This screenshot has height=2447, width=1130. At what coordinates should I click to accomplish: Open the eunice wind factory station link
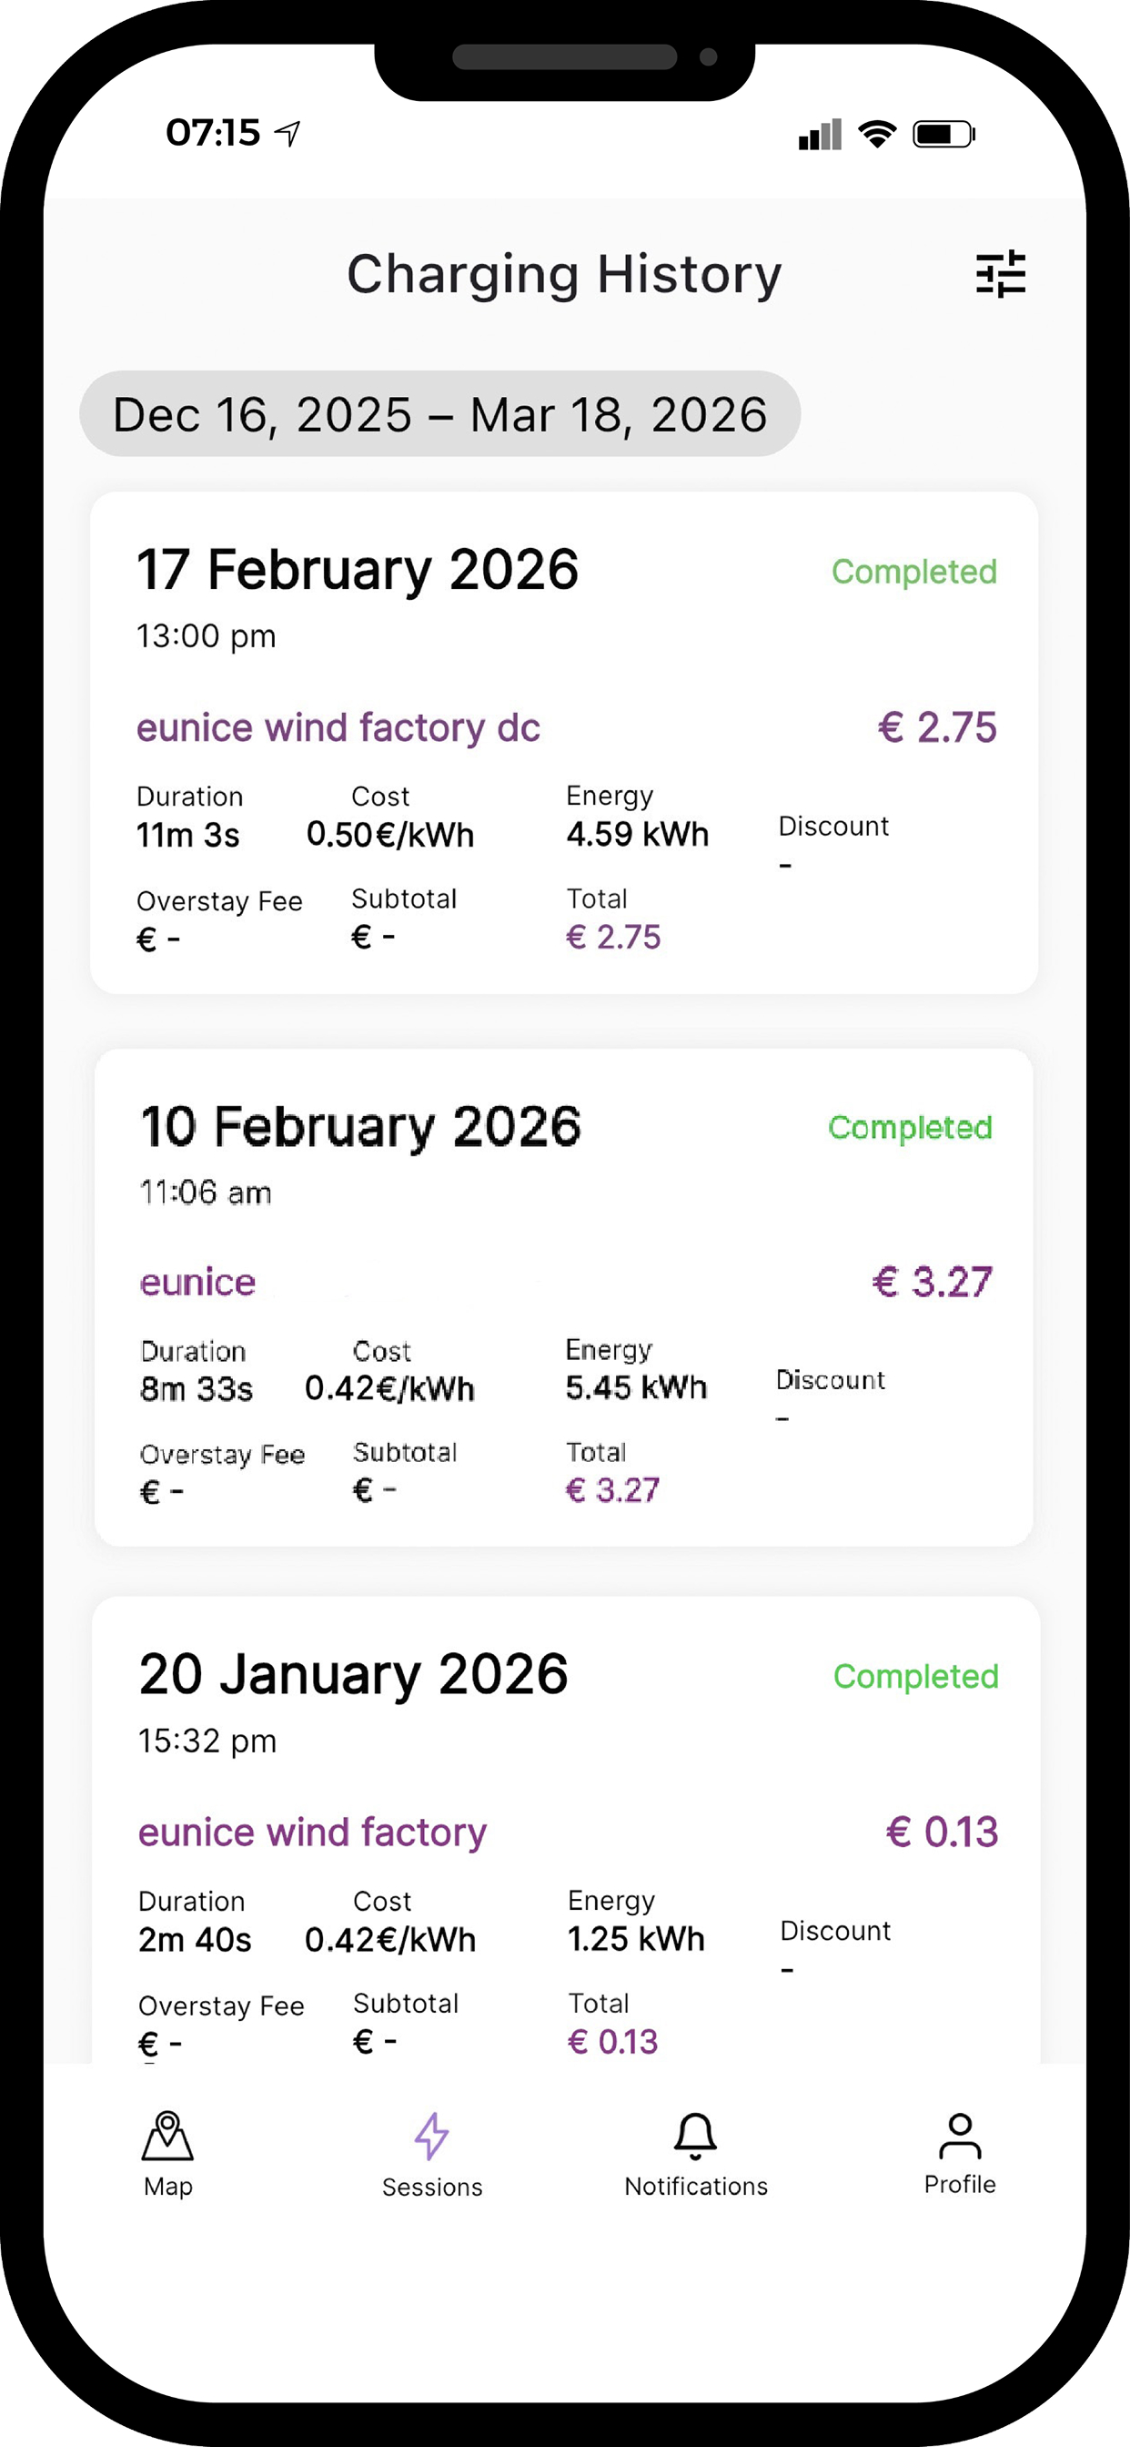point(312,1833)
